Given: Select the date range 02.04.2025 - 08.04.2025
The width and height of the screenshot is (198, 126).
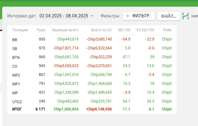Looking at the screenshot, I should 64,16.
